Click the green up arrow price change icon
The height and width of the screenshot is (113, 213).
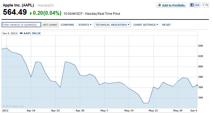pyautogui.click(x=31, y=13)
